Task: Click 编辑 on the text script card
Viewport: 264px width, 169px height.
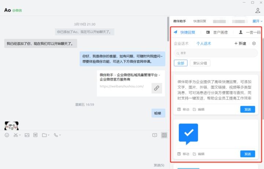Action: point(198,110)
